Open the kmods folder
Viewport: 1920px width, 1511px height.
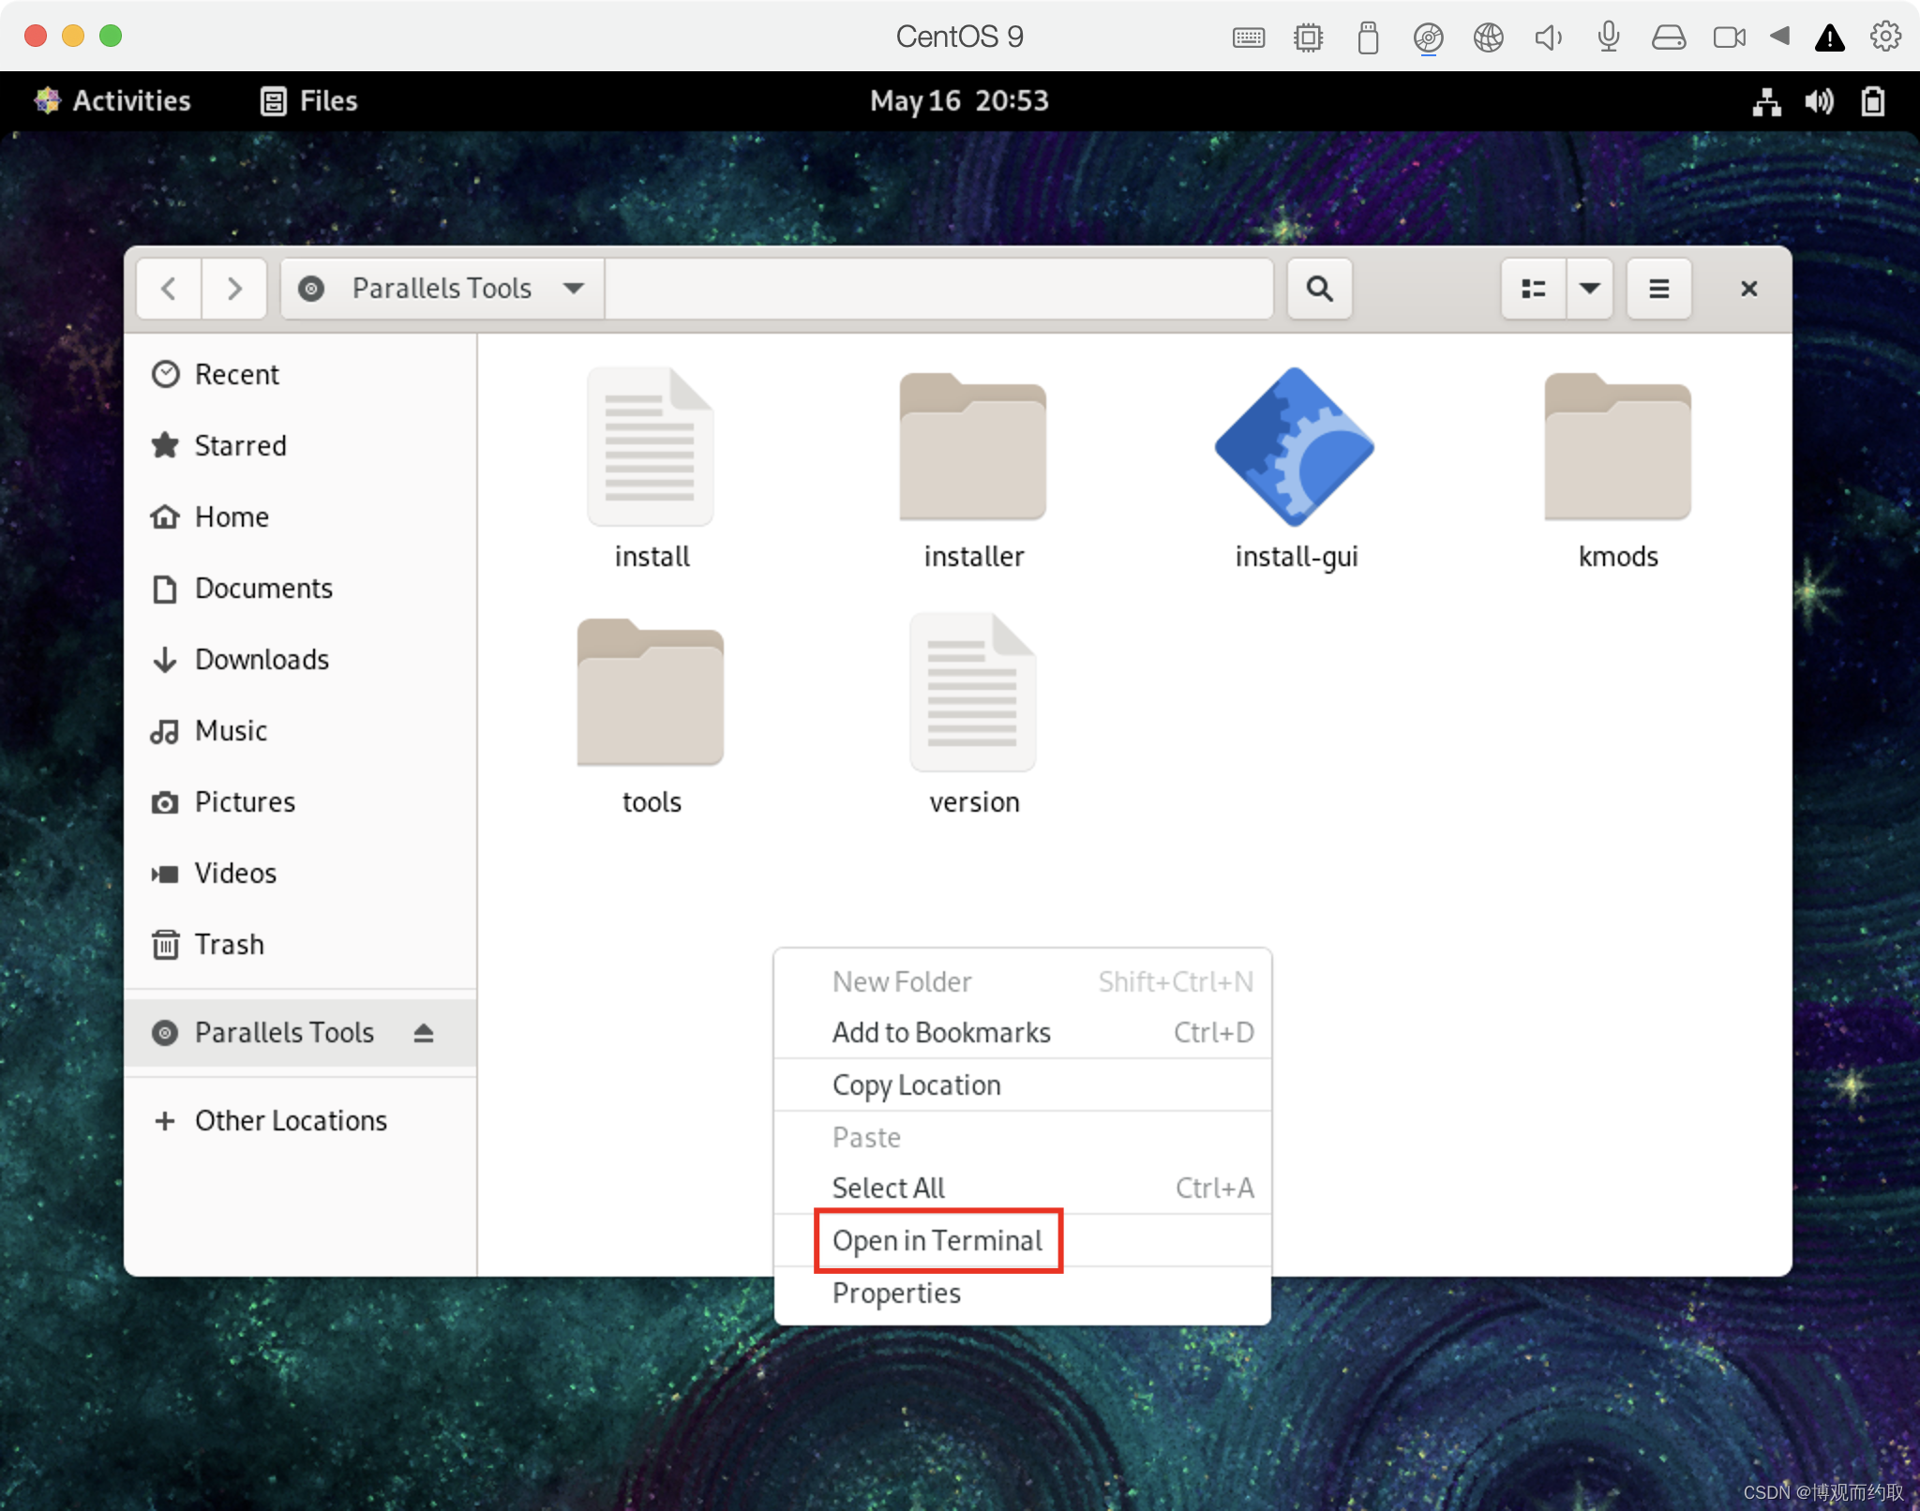1617,448
